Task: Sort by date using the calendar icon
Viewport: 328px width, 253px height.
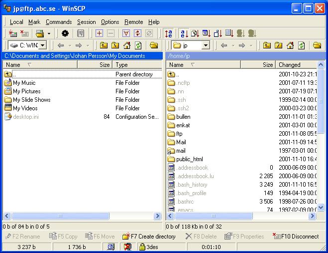Action: tap(207, 33)
